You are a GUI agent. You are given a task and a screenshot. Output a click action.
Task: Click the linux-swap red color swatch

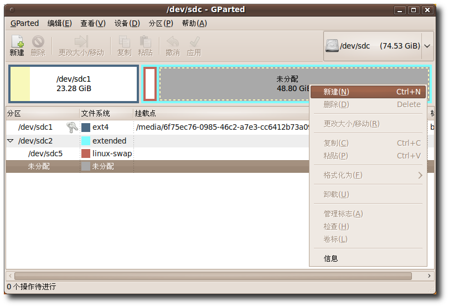tap(86, 153)
